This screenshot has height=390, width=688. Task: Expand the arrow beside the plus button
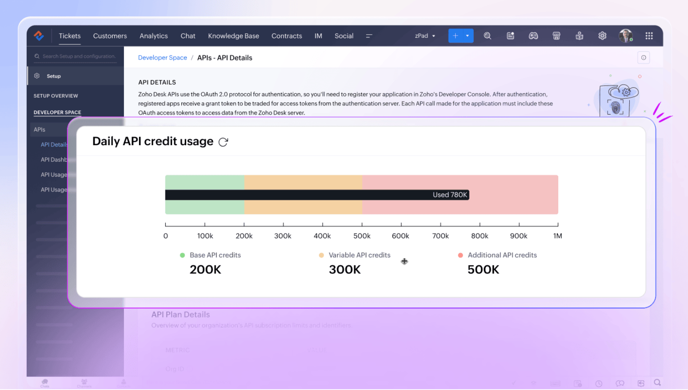(x=468, y=36)
